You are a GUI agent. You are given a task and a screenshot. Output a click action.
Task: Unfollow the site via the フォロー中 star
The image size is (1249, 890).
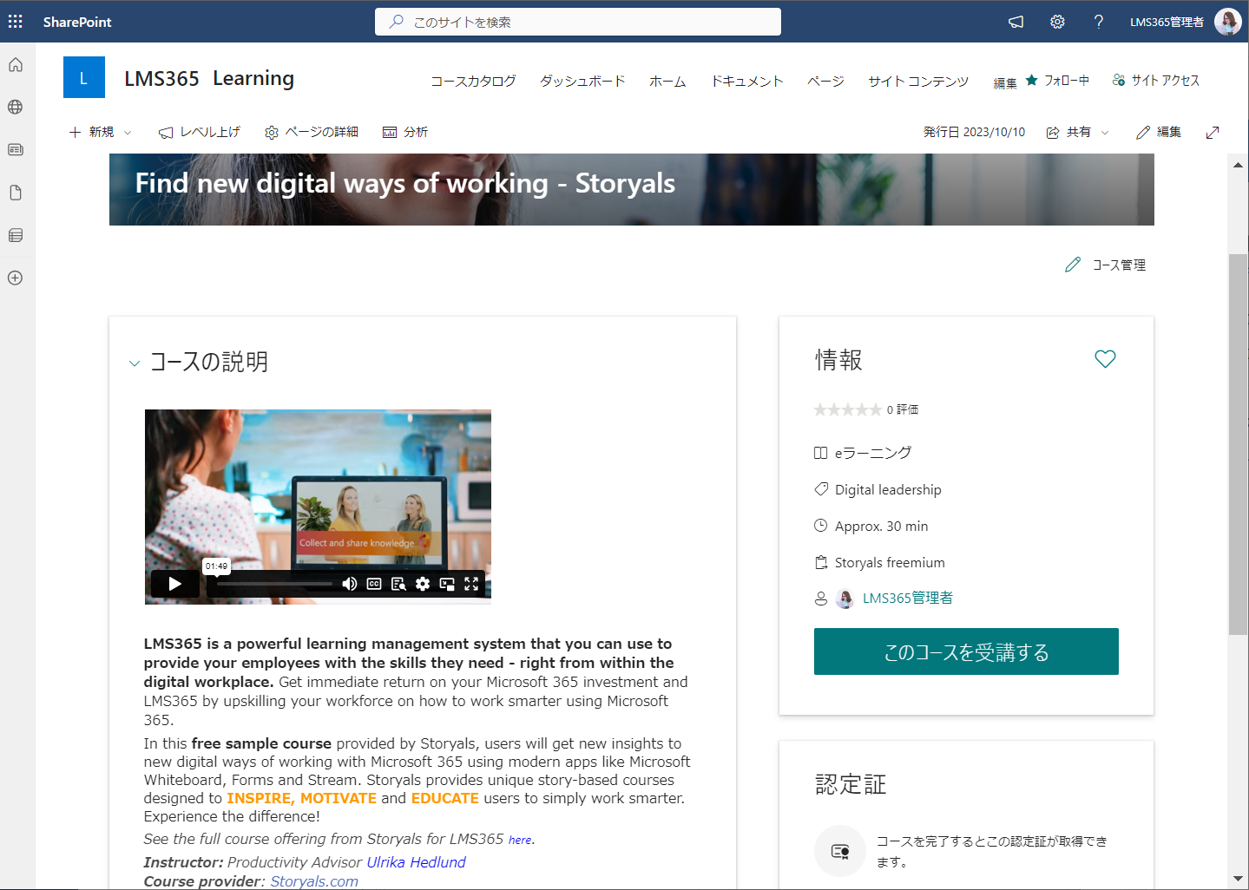[1057, 80]
